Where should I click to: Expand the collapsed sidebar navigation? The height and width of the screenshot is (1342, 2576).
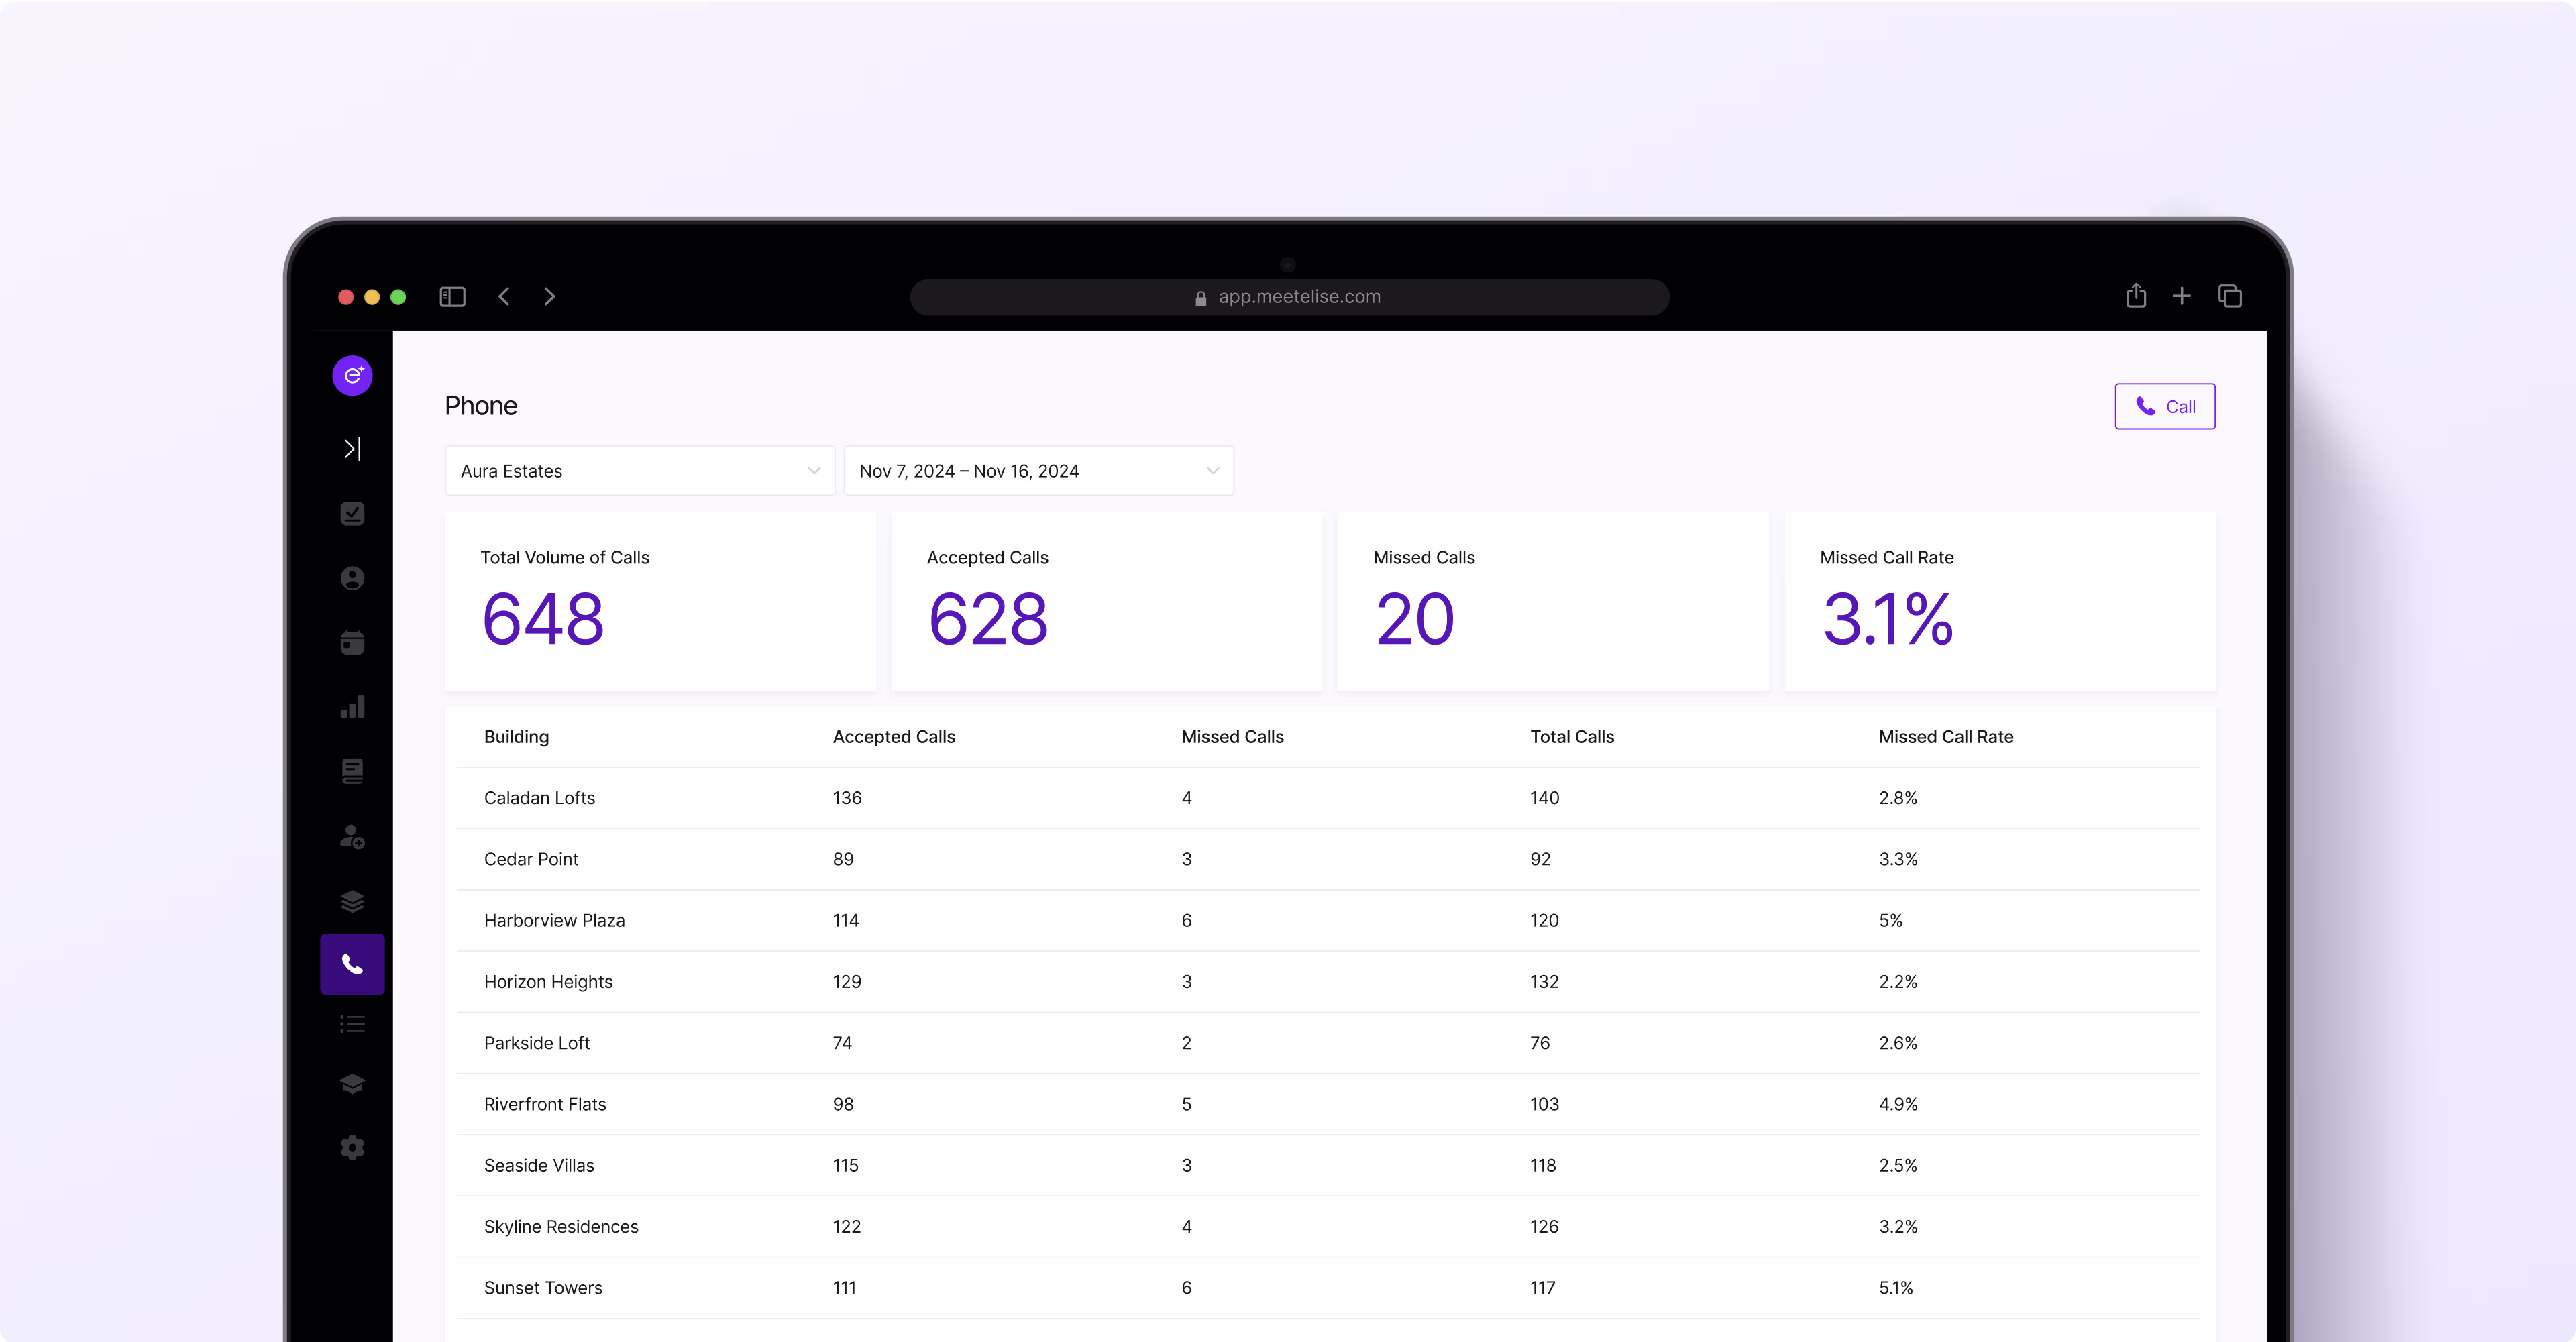(352, 449)
